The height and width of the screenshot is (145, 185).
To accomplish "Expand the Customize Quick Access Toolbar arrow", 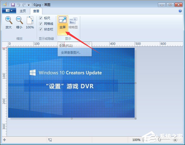I will [29, 5].
